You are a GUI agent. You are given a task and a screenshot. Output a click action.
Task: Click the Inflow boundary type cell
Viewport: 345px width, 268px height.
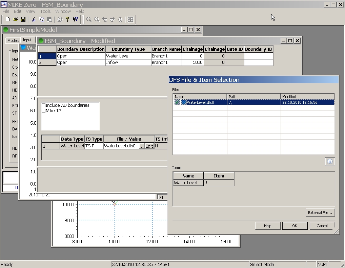(128, 63)
